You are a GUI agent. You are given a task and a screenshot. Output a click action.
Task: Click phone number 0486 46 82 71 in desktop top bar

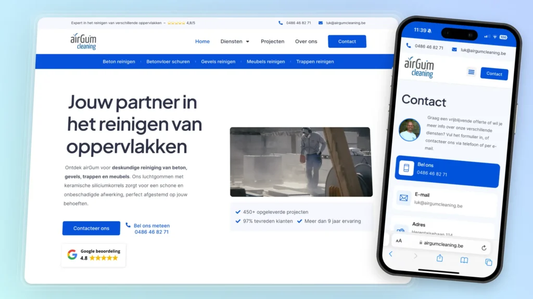[298, 23]
